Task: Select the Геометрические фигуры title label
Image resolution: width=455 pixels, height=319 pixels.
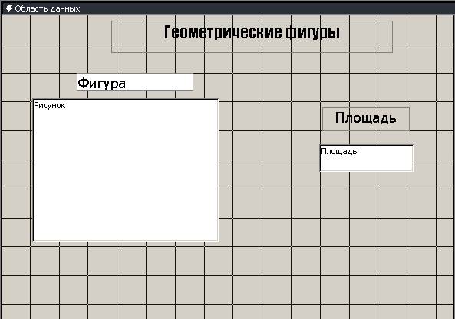Action: [x=252, y=37]
